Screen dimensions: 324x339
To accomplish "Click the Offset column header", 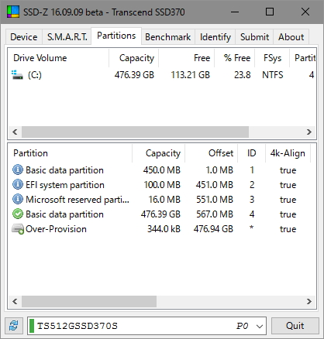I will tap(212, 153).
